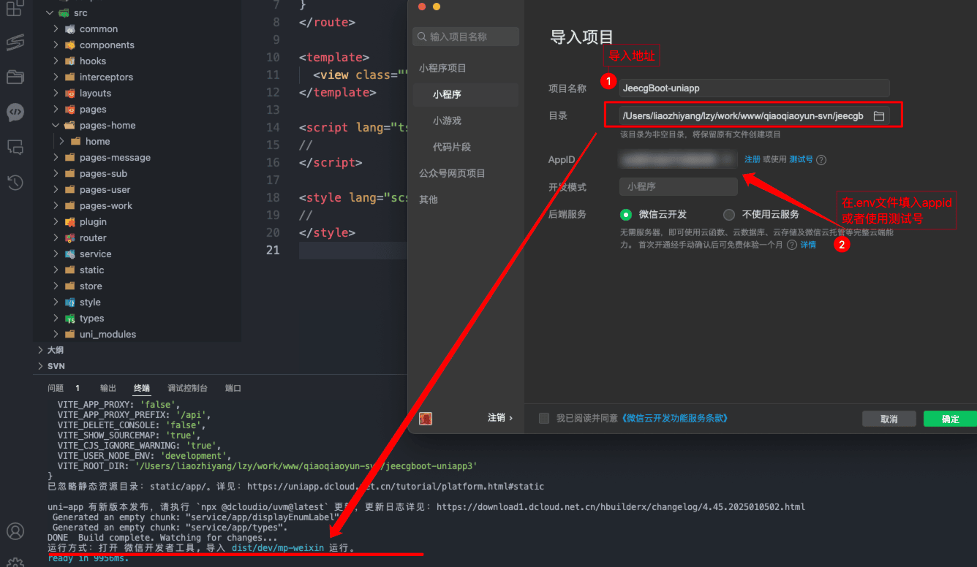Select 其他 category in the sidebar
This screenshot has width=977, height=567.
click(428, 199)
